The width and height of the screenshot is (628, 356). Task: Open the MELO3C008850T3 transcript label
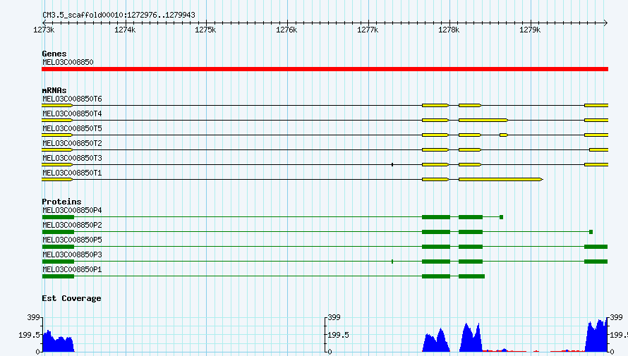[72, 158]
